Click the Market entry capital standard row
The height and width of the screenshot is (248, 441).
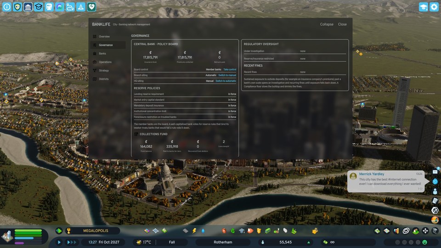(x=185, y=100)
